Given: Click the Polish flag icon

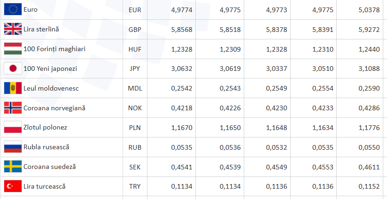Looking at the screenshot, I should (13, 127).
